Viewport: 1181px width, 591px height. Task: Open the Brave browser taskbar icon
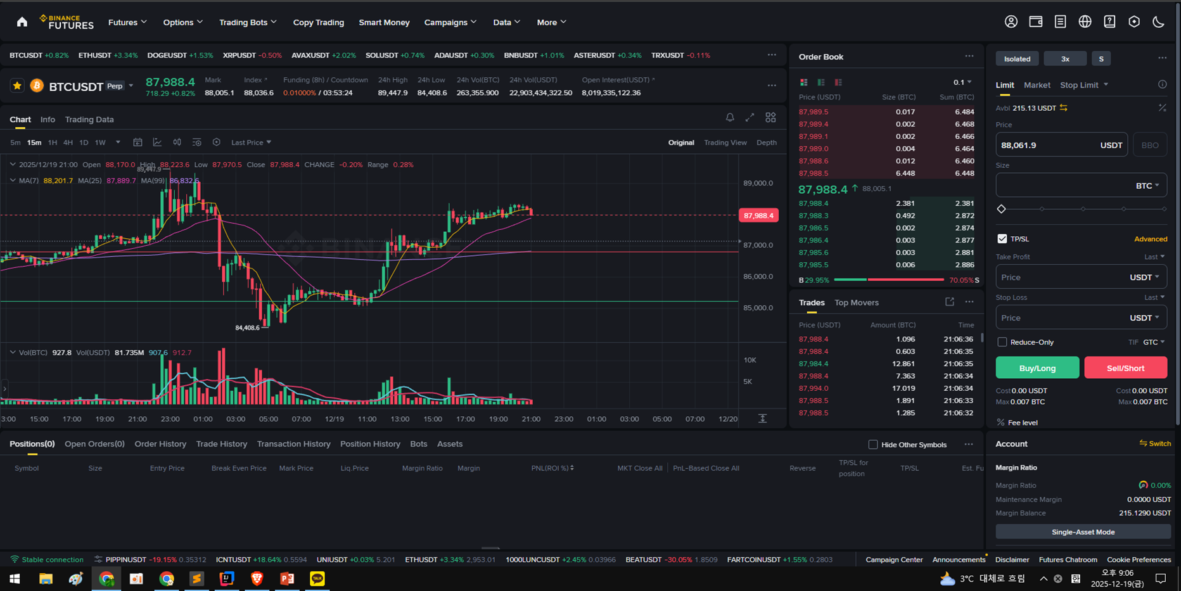coord(257,578)
